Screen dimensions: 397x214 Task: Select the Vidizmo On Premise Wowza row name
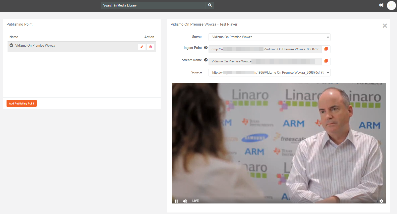35,46
